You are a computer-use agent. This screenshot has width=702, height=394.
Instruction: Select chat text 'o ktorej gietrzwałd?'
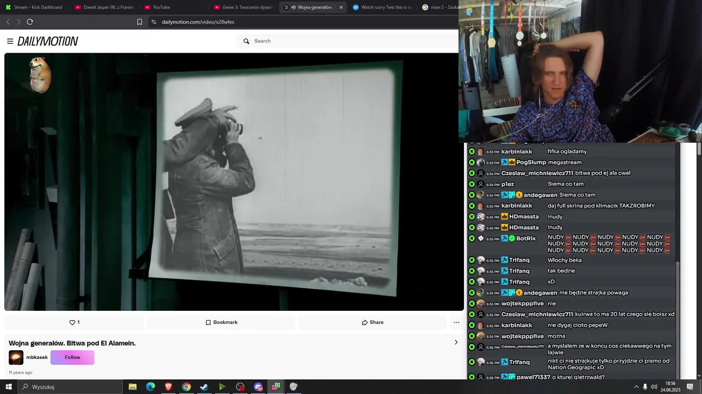click(579, 377)
